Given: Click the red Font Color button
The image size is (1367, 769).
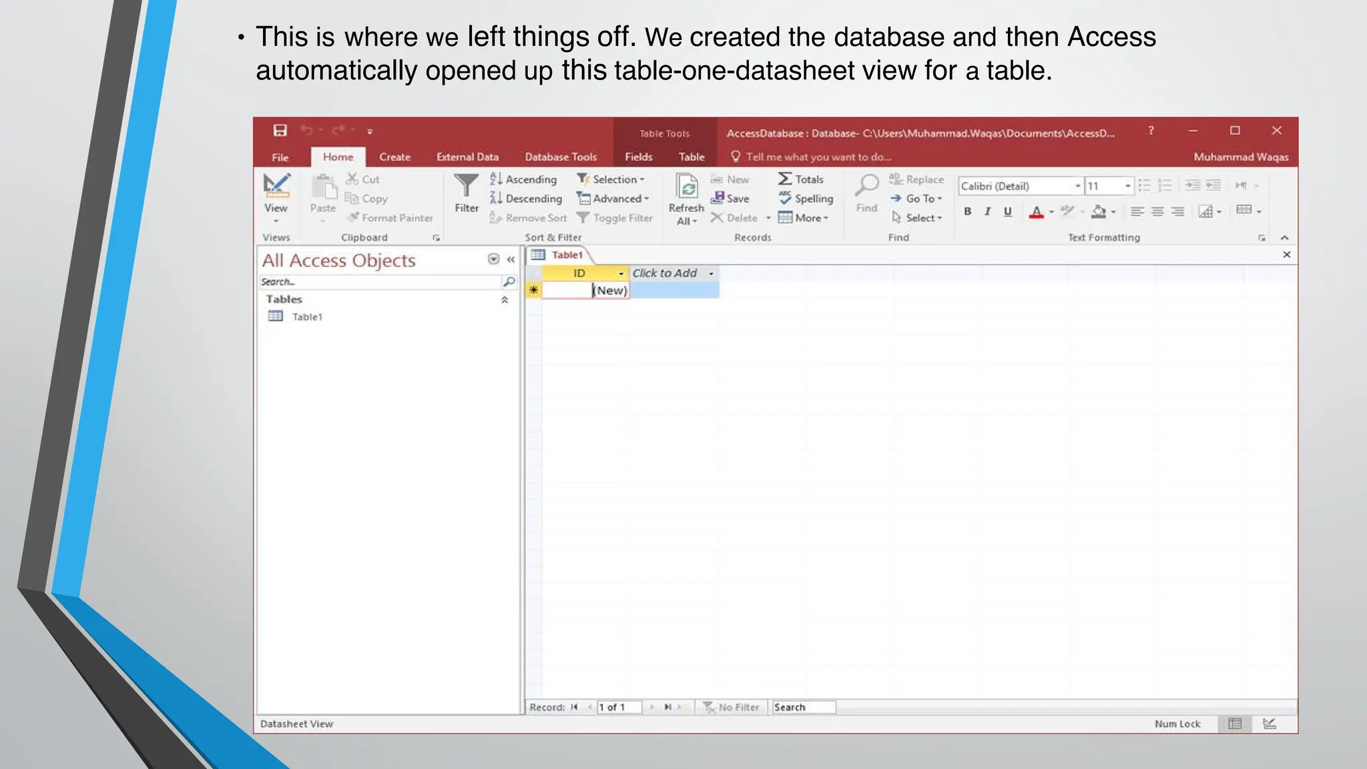Looking at the screenshot, I should tap(1036, 212).
